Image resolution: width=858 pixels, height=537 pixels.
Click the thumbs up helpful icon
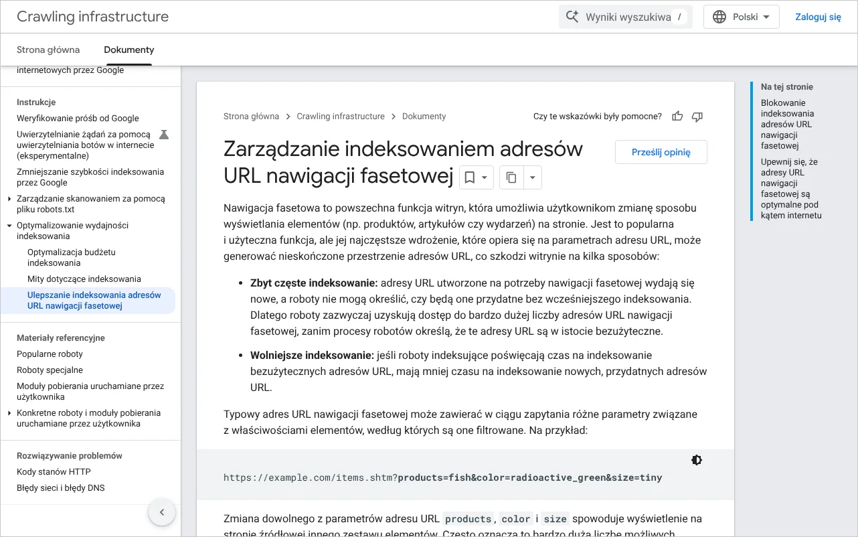click(x=677, y=117)
